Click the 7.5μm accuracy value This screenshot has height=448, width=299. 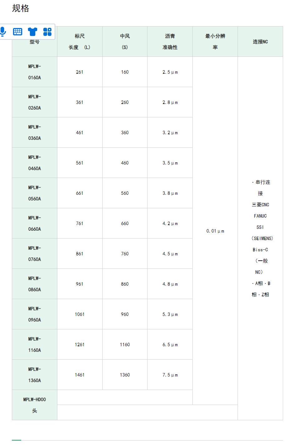coord(170,375)
